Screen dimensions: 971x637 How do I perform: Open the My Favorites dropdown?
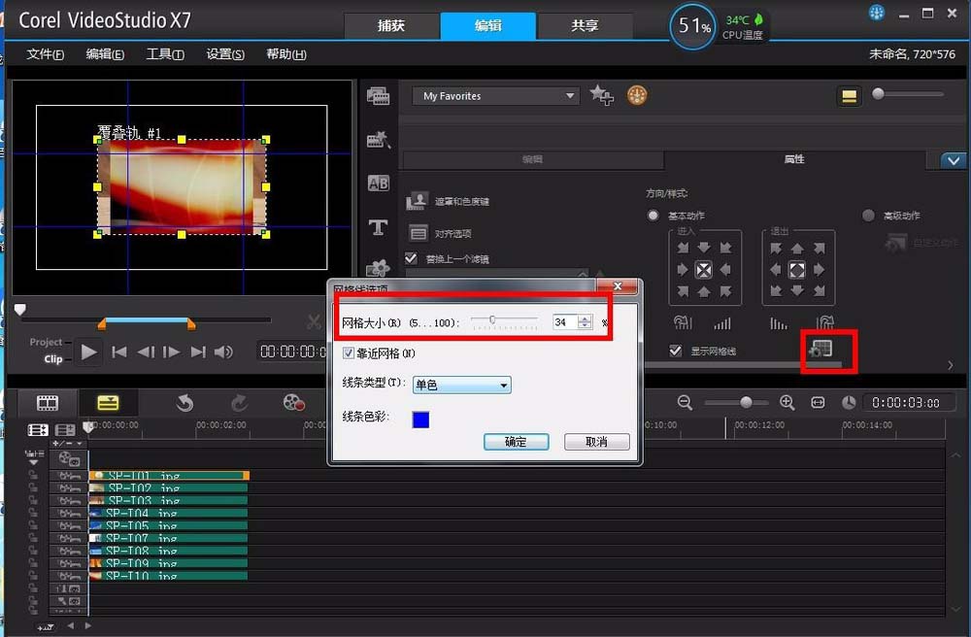[x=496, y=96]
